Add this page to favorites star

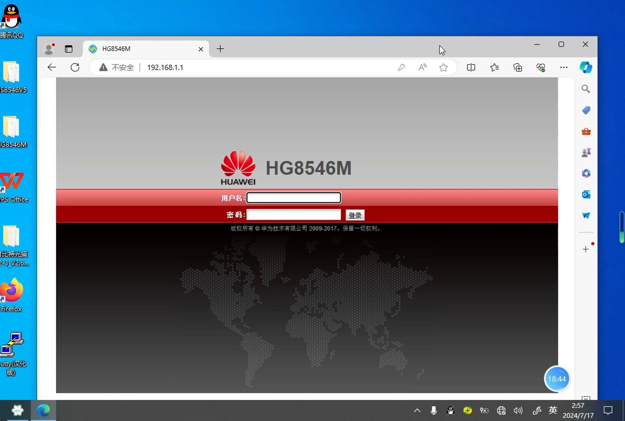pos(443,67)
